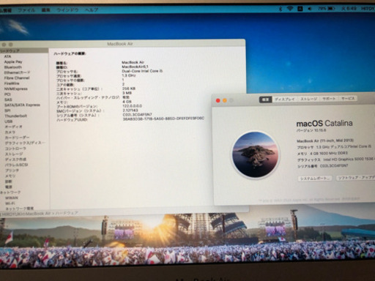The image size is (375, 281).
Task: Select ネットワーク環境 in the sidebar
Action: [20, 209]
